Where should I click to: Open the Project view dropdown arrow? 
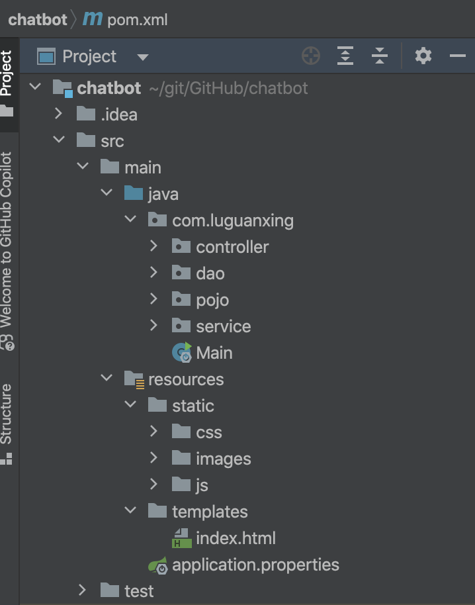[143, 57]
